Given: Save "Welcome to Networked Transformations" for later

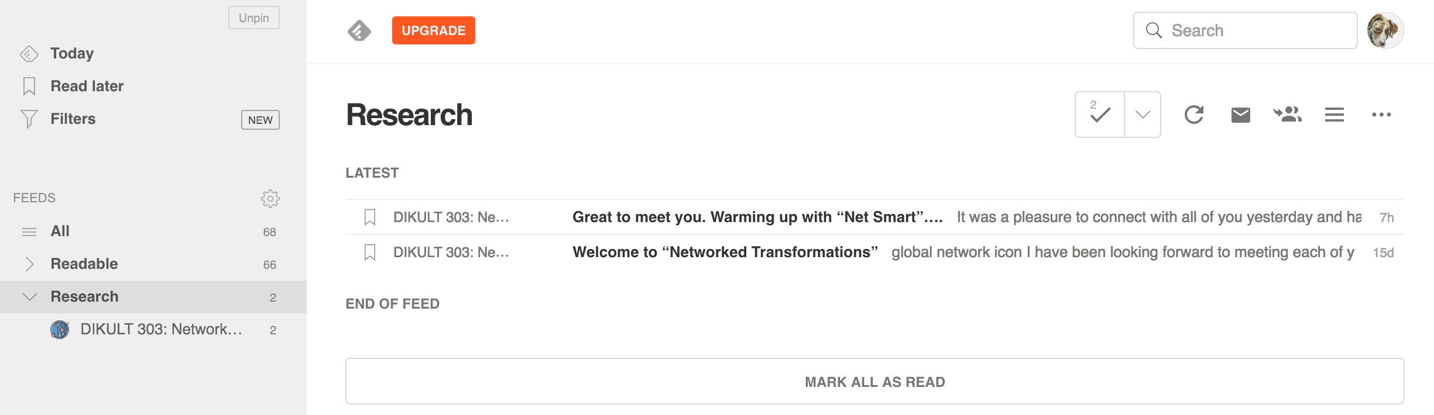Looking at the screenshot, I should point(370,253).
